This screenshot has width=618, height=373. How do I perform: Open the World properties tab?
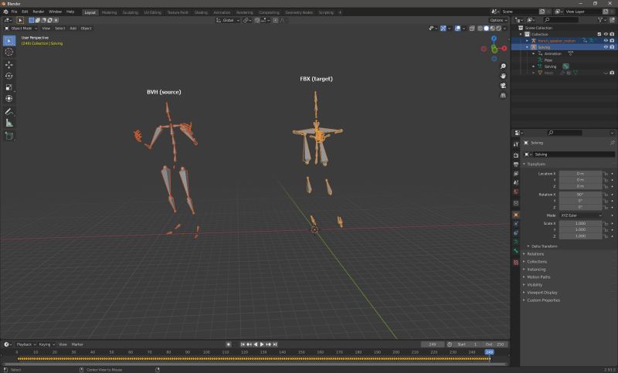coord(516,192)
